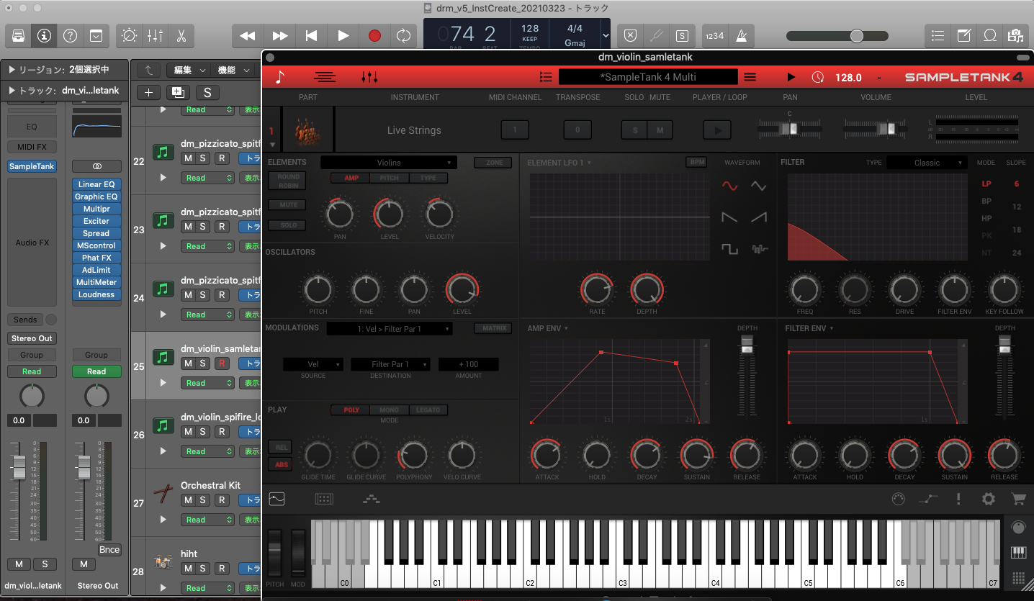The width and height of the screenshot is (1034, 601).
Task: Open the SampleTank shopping cart store
Action: click(x=1018, y=499)
